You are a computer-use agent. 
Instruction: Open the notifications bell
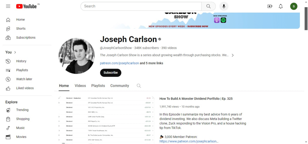(x=281, y=6)
